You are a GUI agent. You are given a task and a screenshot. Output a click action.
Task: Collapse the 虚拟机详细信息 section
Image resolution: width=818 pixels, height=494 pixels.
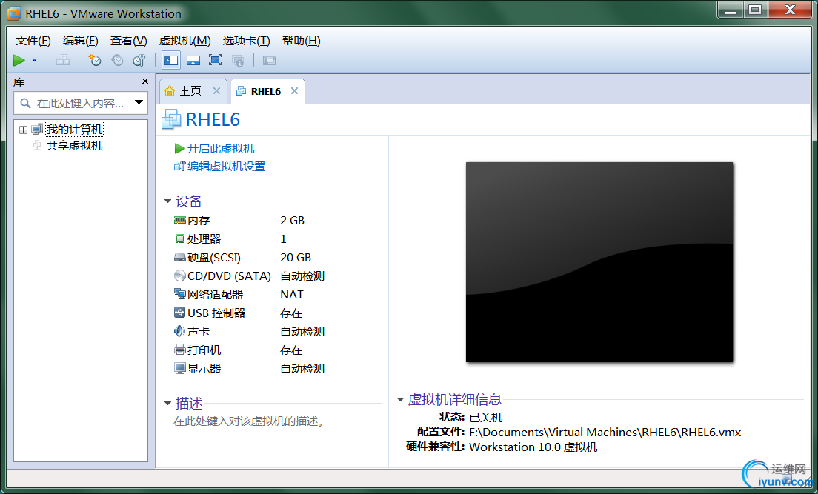pyautogui.click(x=400, y=398)
